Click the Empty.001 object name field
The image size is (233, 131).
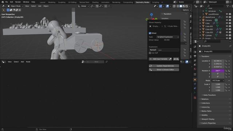217,51
